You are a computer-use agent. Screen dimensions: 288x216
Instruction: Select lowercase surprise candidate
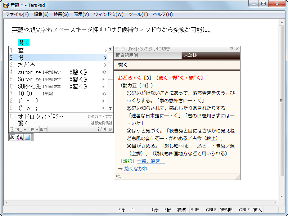tap(58, 72)
